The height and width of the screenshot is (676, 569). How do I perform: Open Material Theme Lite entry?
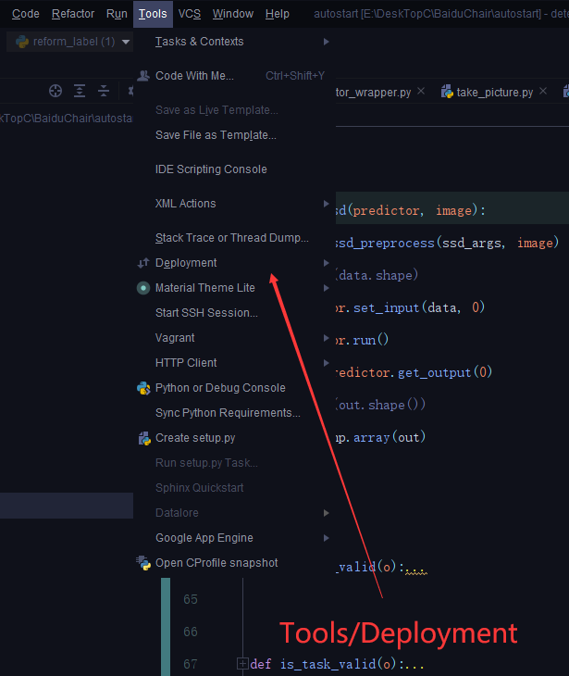click(x=234, y=288)
